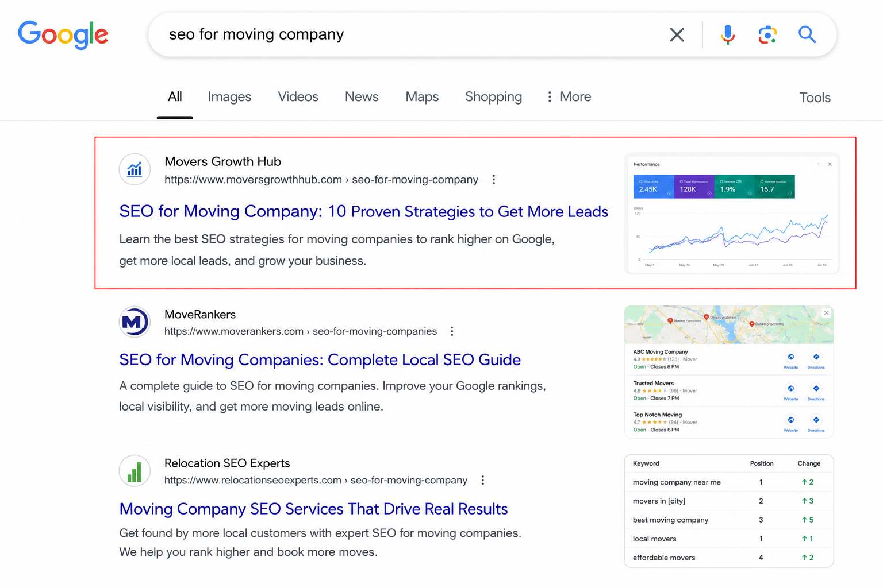Click the blue magnifier search icon

[x=807, y=35]
